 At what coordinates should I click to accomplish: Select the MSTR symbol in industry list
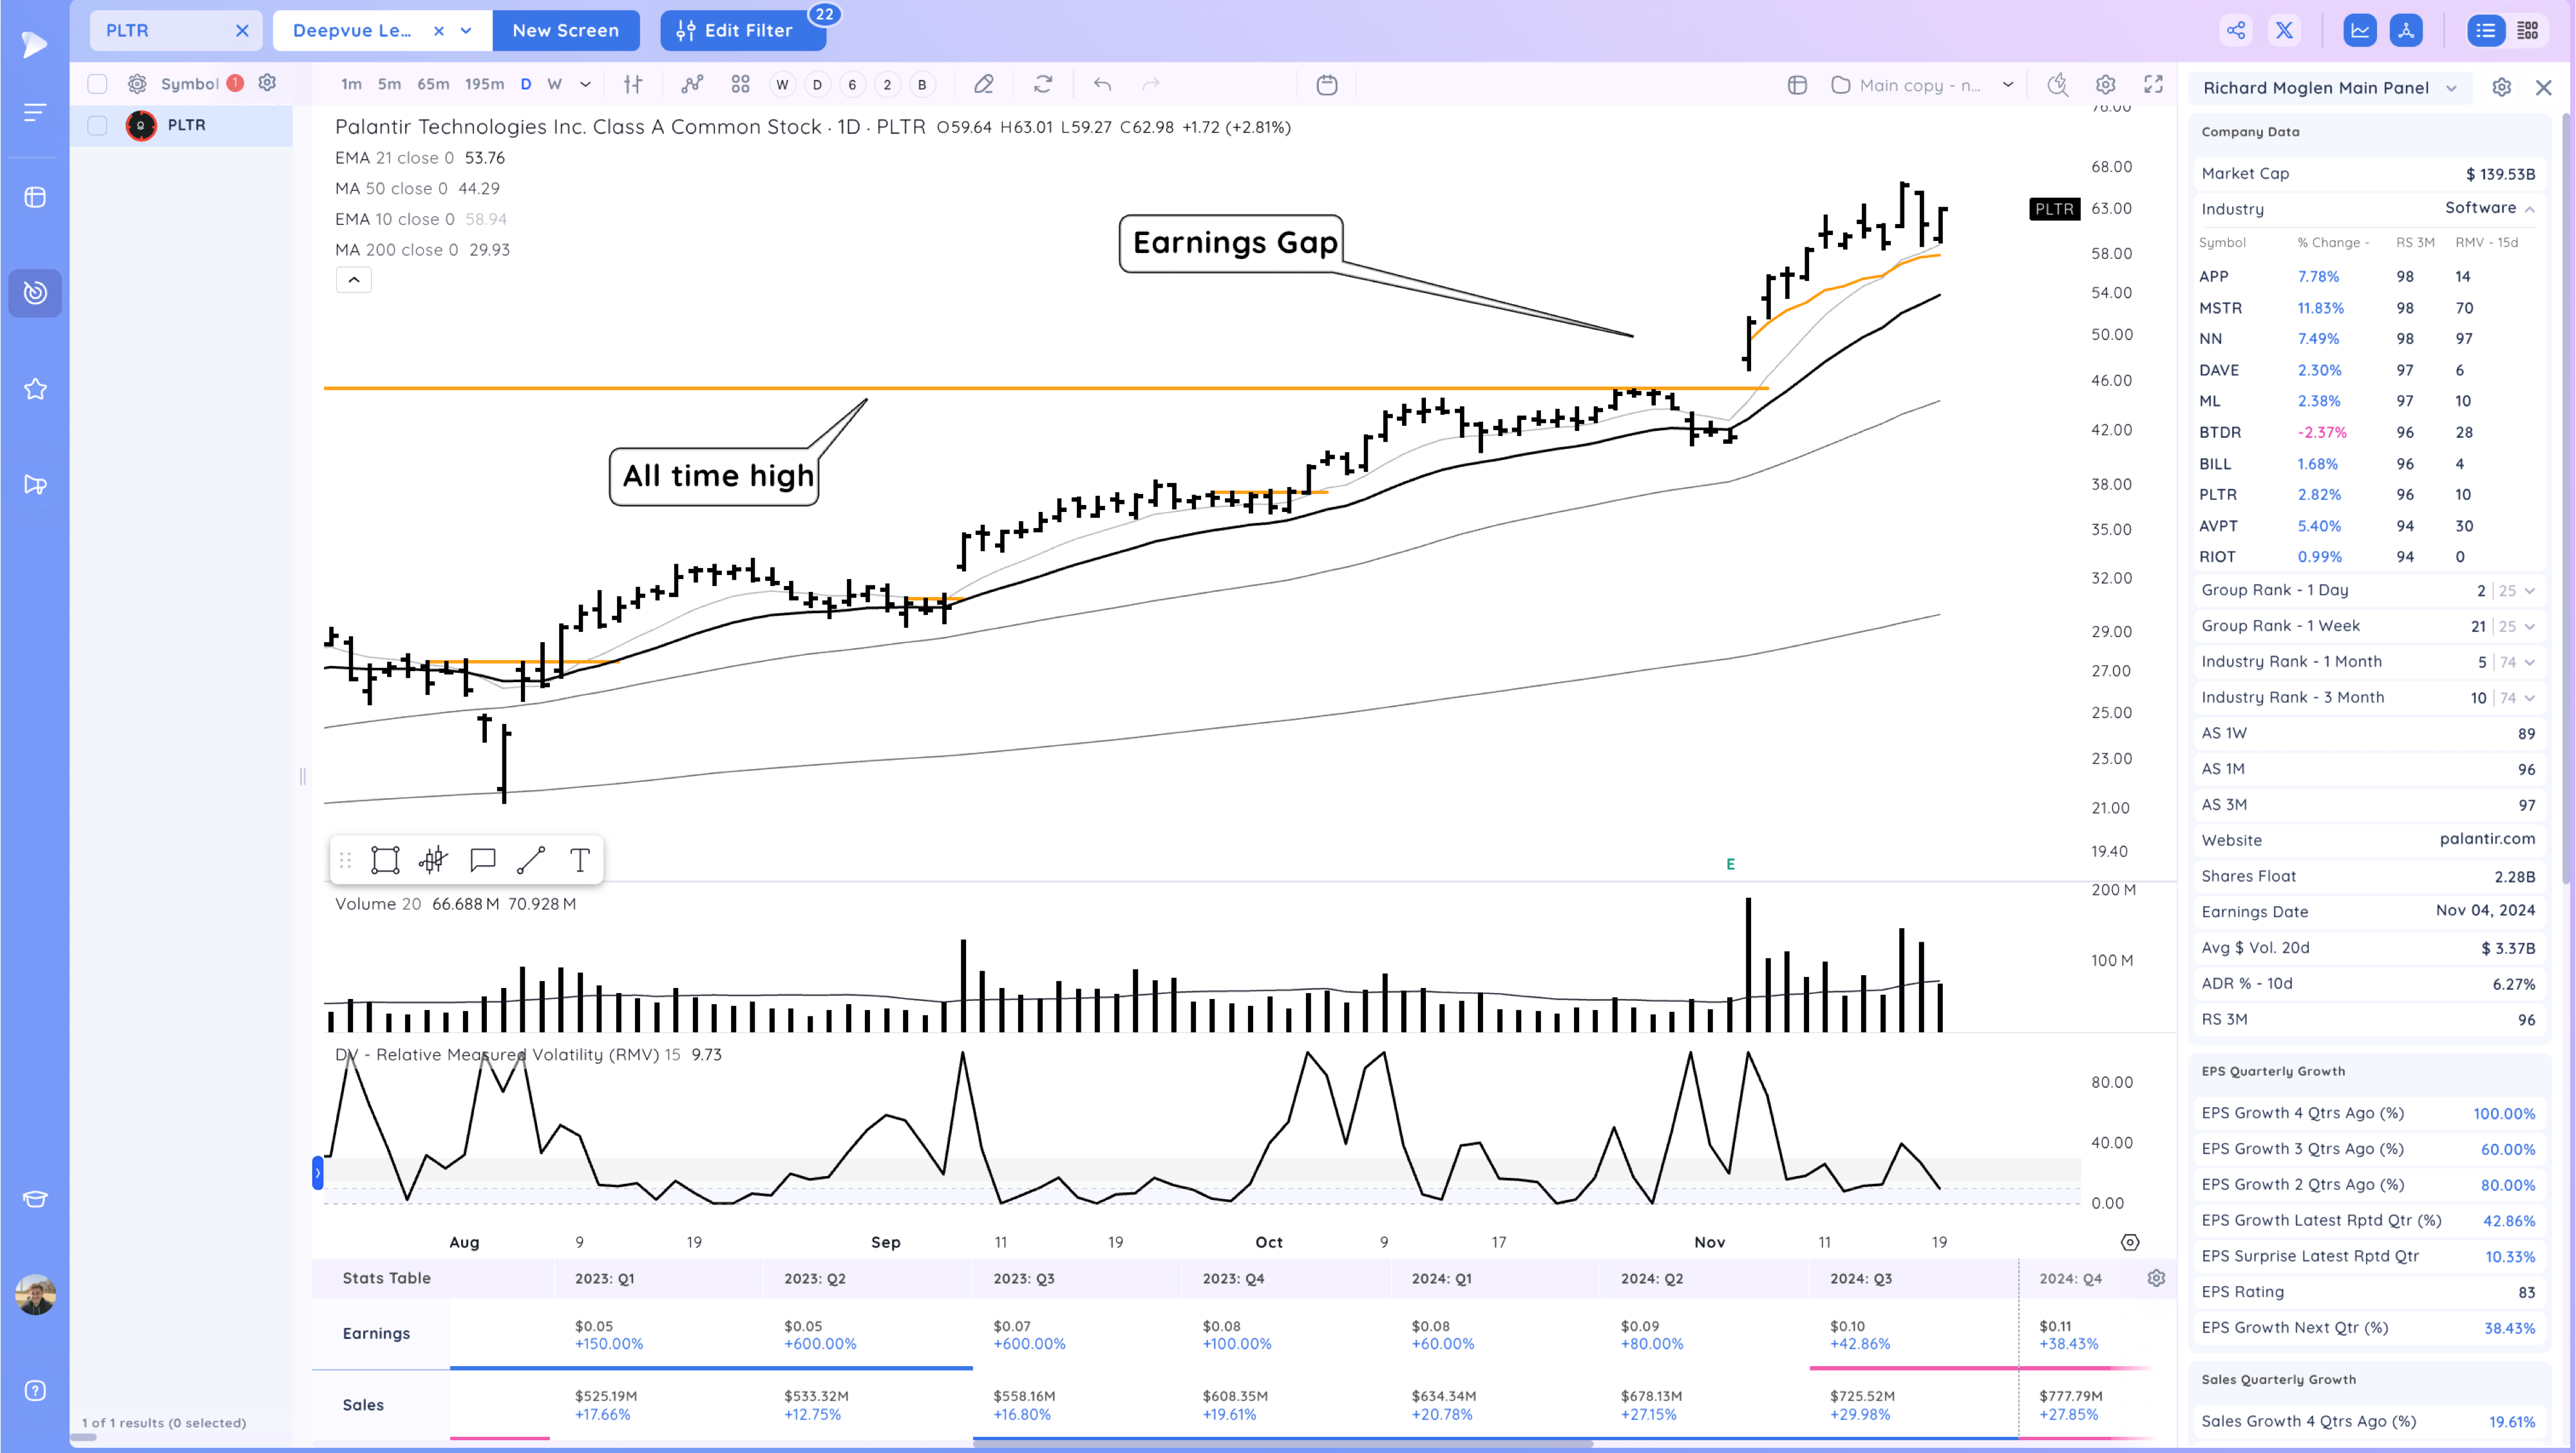2220,308
